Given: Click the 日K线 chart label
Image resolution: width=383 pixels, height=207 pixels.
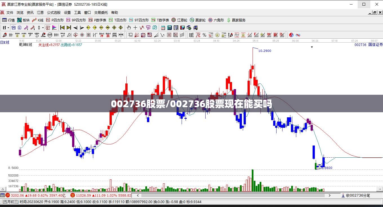Looking at the screenshot, I should click(5, 42).
